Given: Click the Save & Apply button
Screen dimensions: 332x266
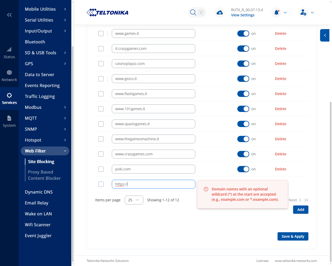Looking at the screenshot, I should pos(293,236).
